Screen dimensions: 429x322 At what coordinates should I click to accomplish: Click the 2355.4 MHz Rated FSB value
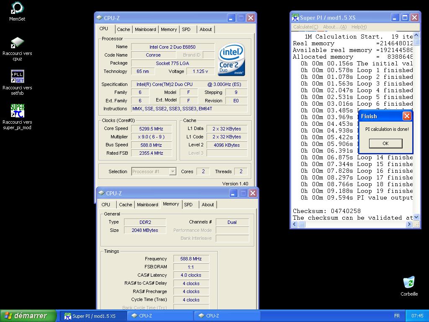coord(151,153)
